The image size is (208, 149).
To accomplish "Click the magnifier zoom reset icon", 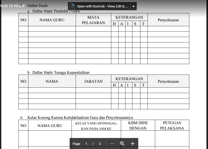I will [x=122, y=144].
